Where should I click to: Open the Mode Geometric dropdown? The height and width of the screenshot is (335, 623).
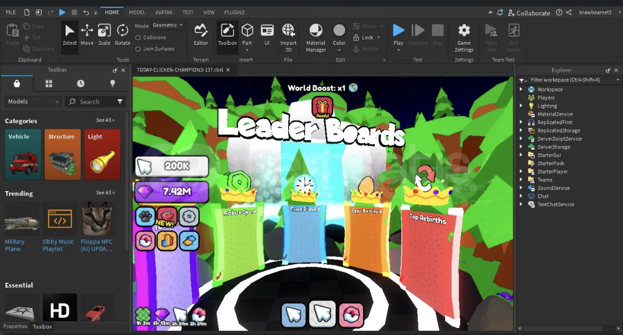168,26
